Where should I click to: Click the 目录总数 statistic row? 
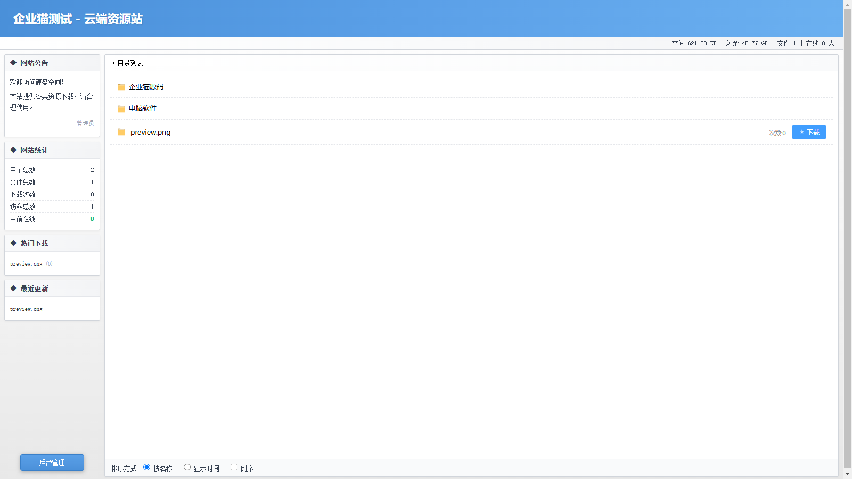click(x=52, y=170)
